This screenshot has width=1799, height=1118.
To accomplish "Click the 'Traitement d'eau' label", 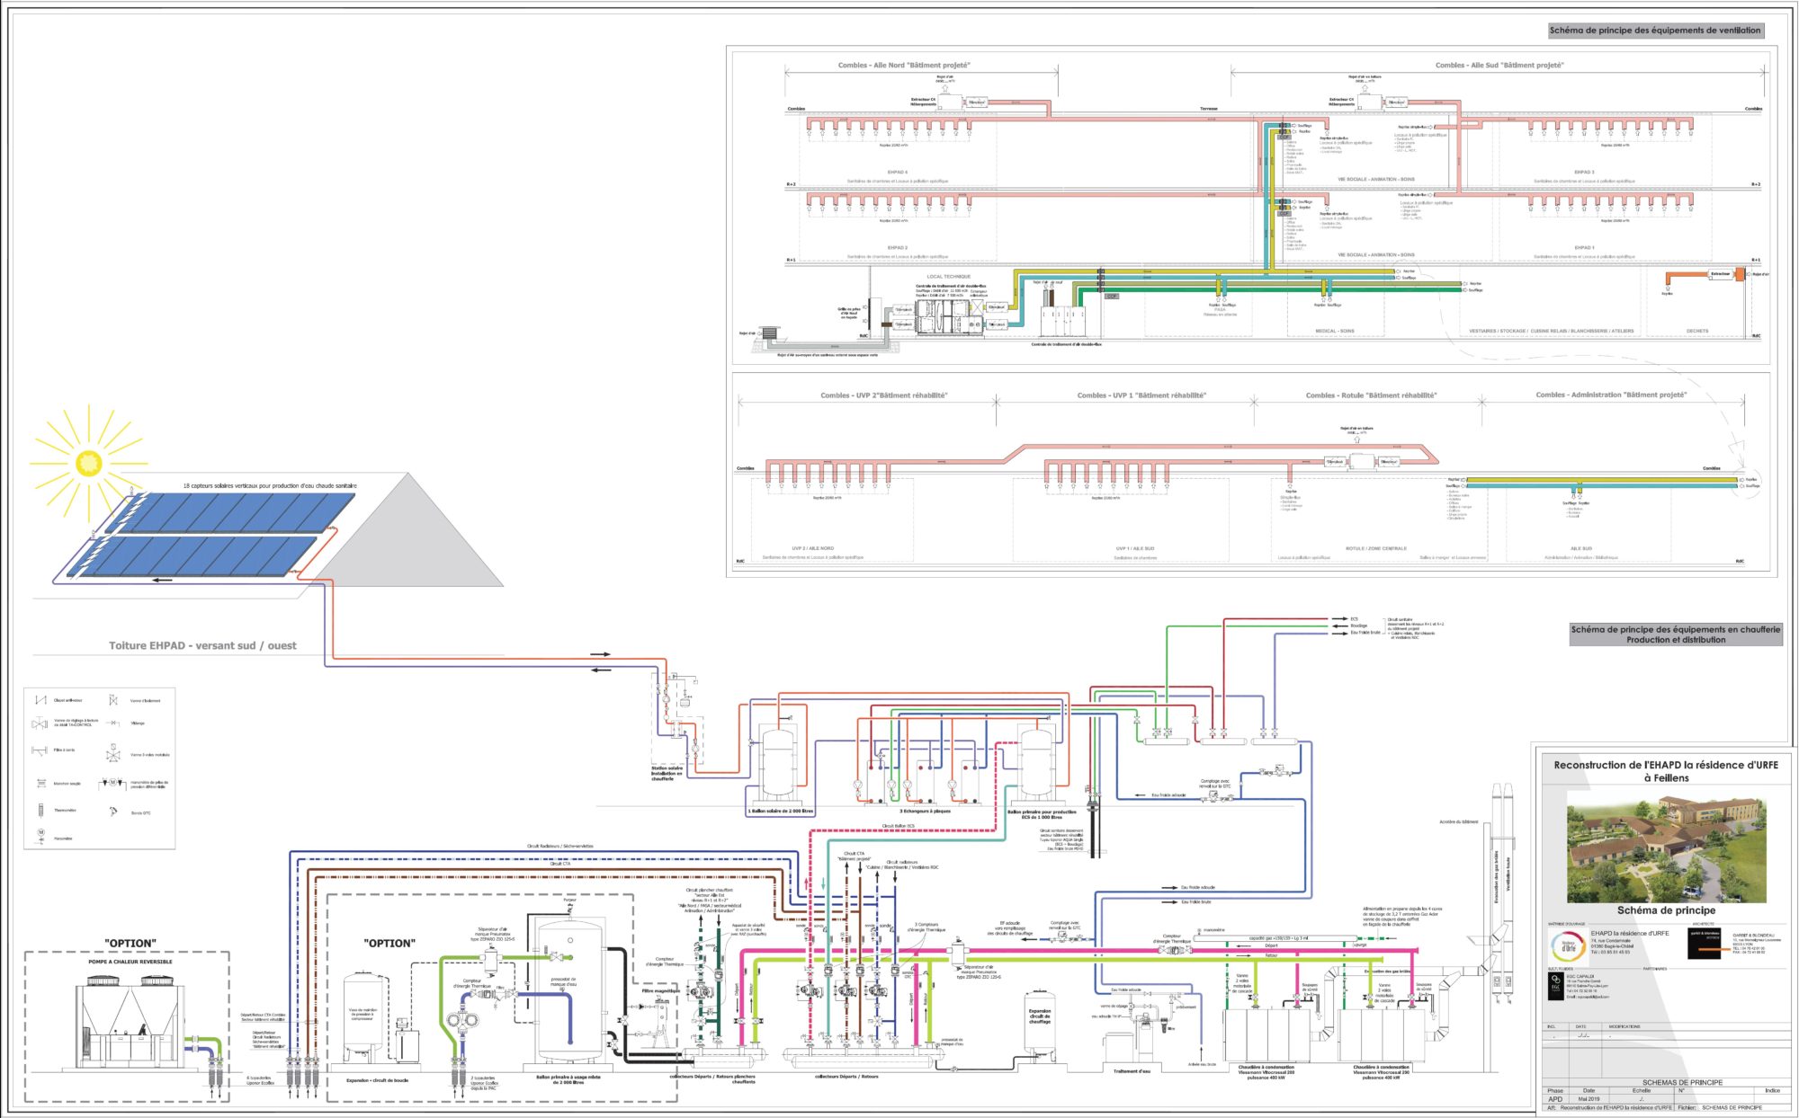I will pyautogui.click(x=1132, y=1071).
